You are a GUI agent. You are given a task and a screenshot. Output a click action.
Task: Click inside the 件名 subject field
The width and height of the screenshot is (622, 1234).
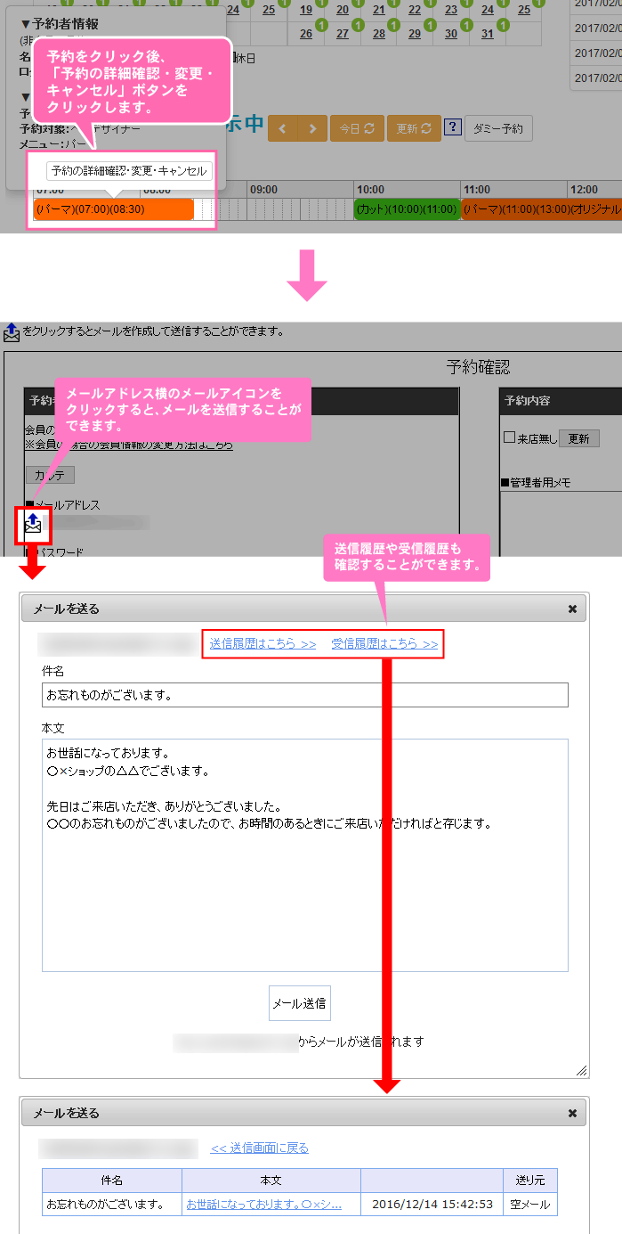304,695
